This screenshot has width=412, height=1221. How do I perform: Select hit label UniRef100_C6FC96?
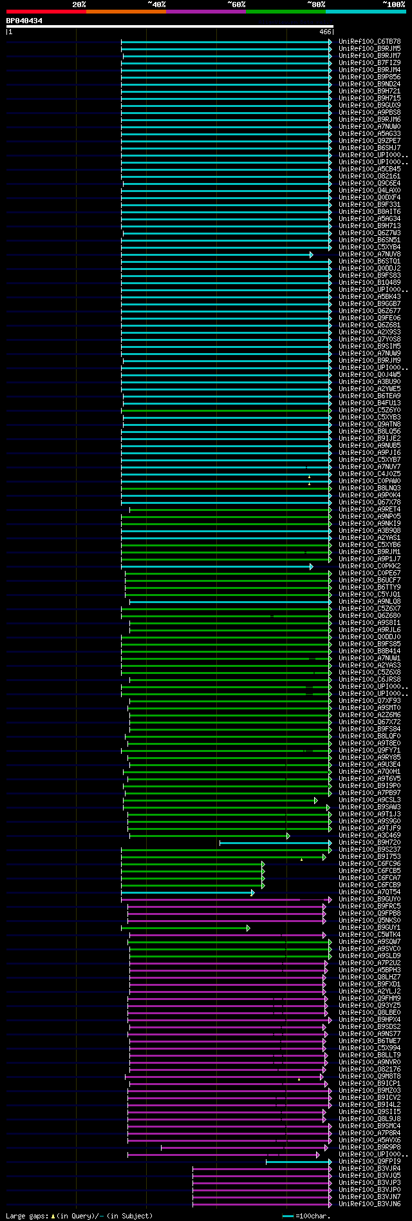[x=370, y=863]
